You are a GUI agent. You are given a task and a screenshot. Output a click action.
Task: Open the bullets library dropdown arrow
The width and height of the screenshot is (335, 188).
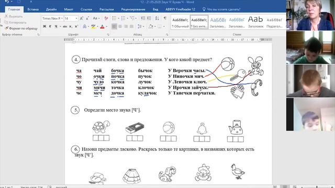point(119,19)
